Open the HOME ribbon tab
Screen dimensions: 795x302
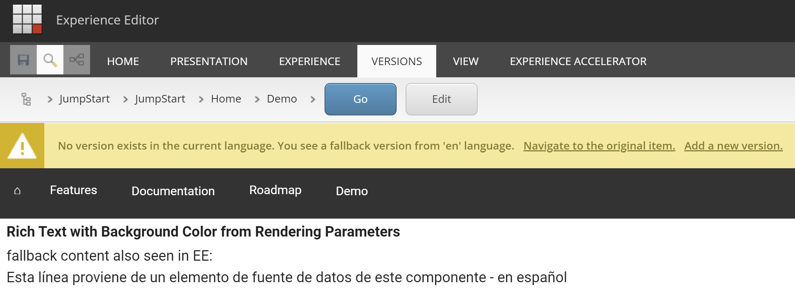pyautogui.click(x=123, y=61)
